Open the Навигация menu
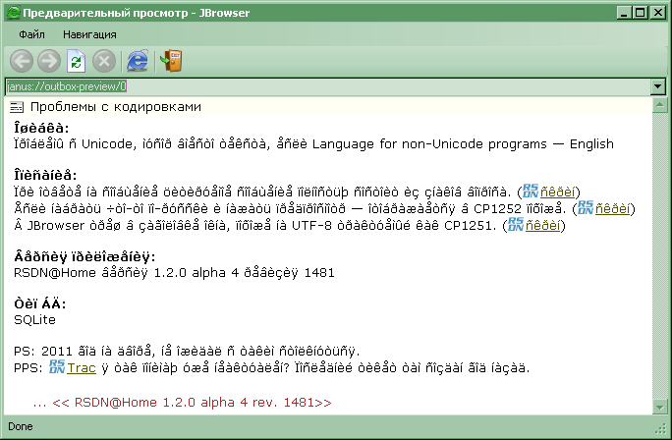 89,34
